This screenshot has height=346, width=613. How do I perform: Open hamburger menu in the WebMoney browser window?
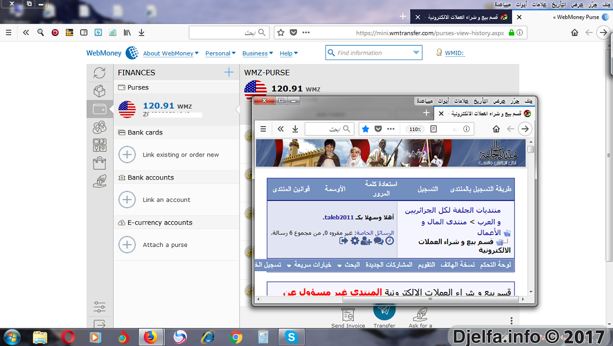coord(8,33)
